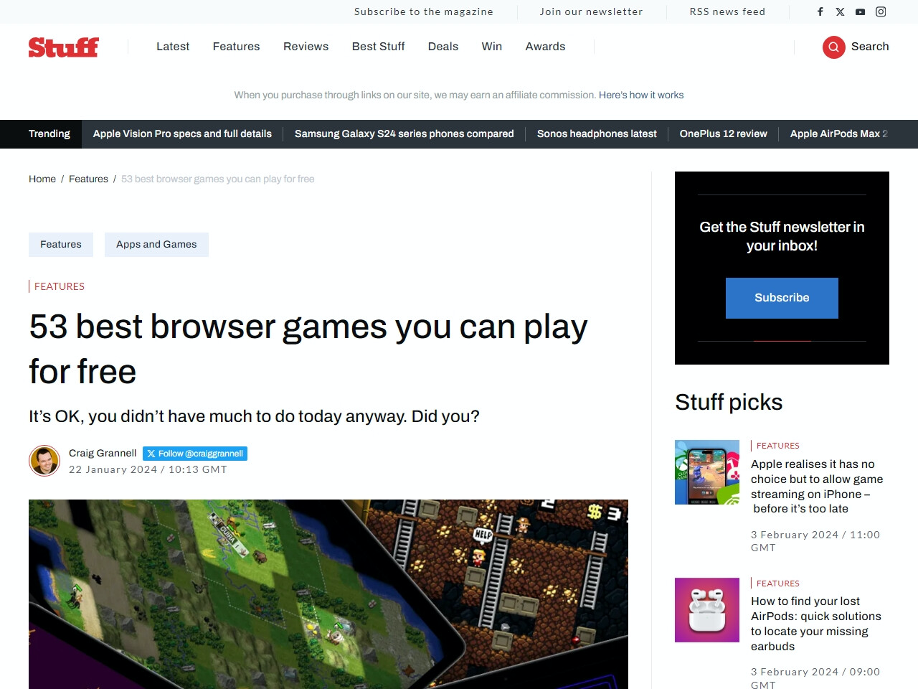
Task: Go to the Reviews section
Action: (x=306, y=47)
